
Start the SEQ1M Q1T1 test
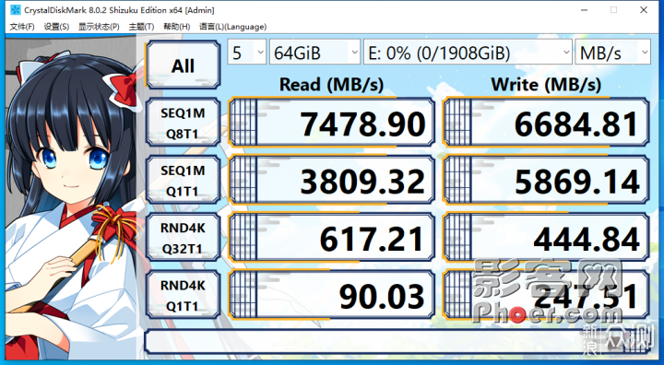tap(183, 180)
